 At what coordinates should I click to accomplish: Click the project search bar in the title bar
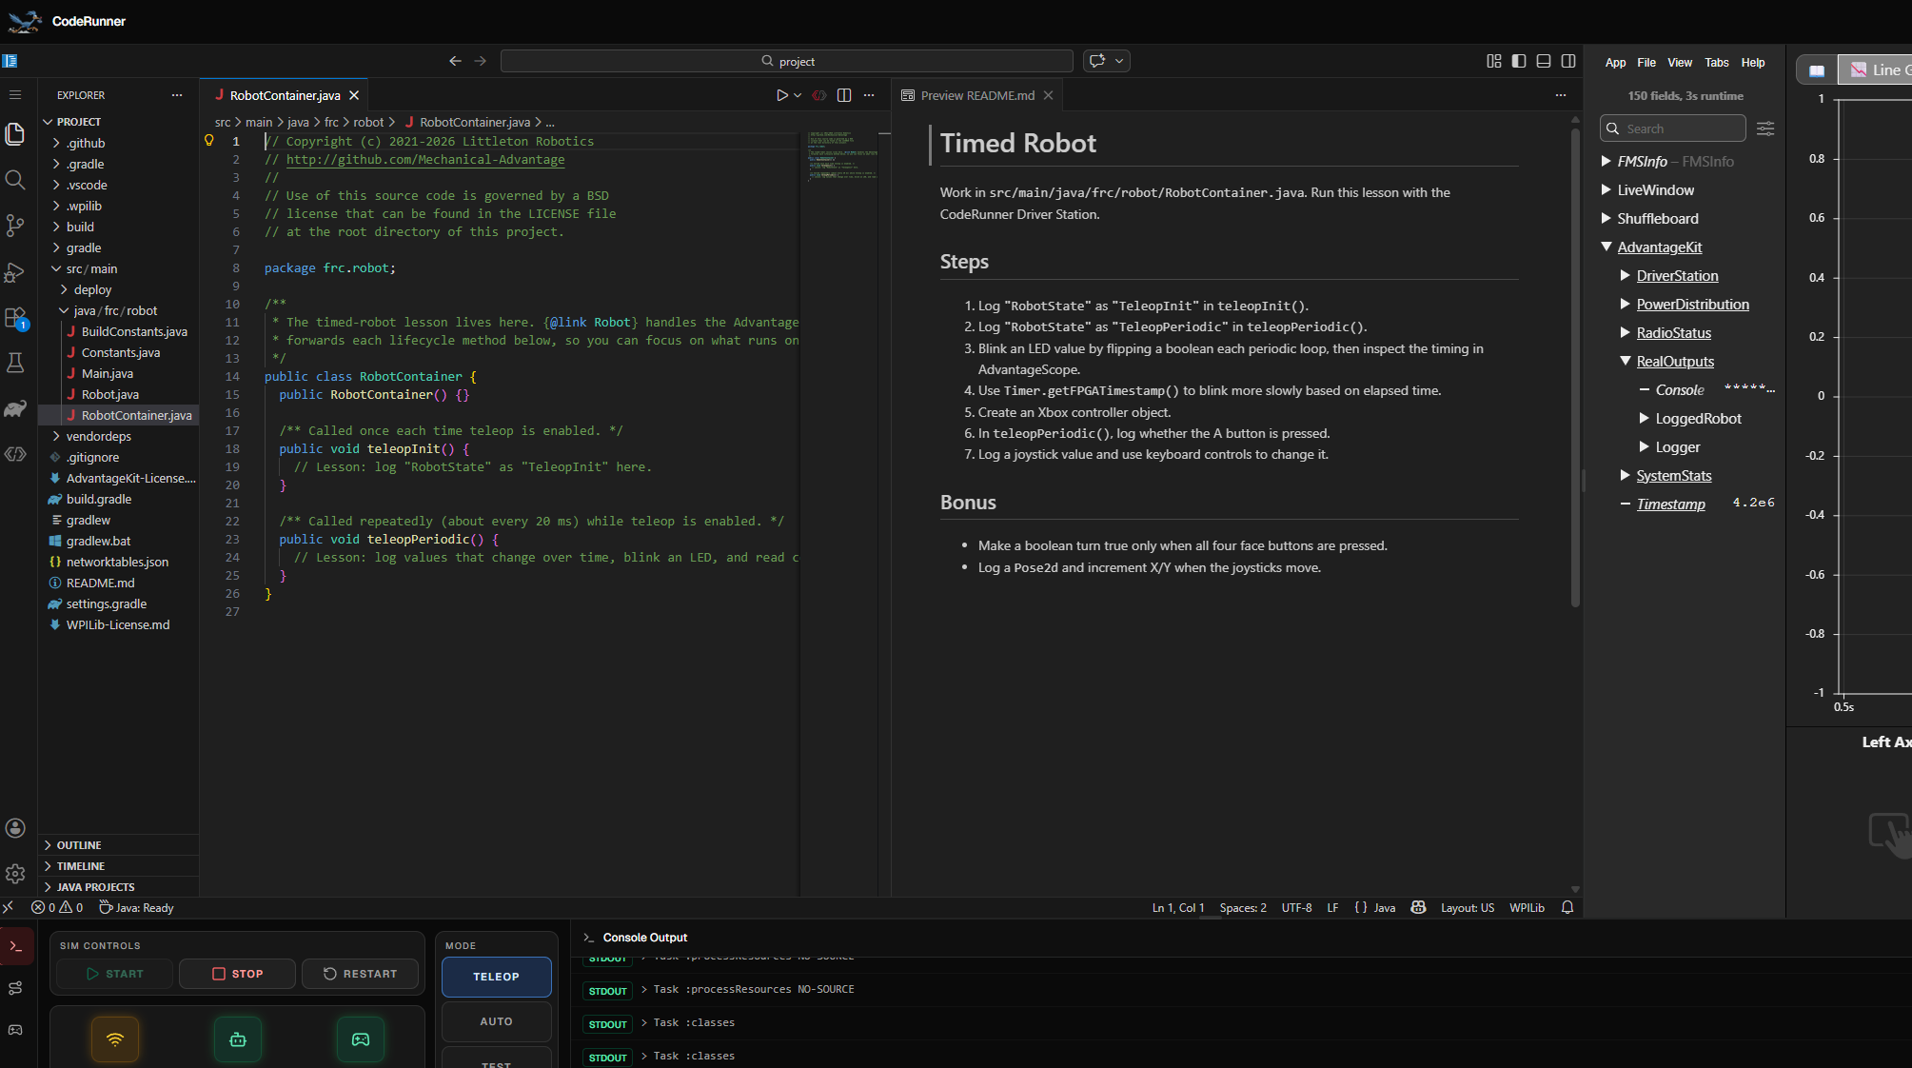click(x=787, y=61)
